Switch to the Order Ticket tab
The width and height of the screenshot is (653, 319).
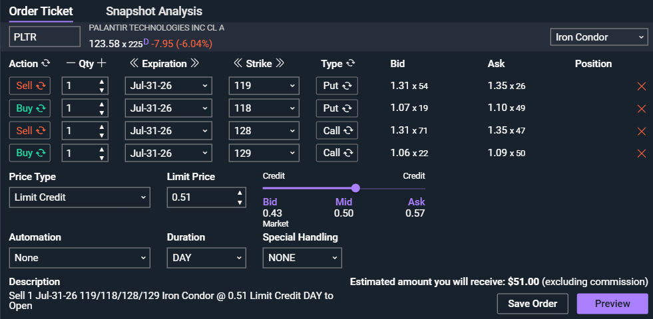(x=41, y=11)
